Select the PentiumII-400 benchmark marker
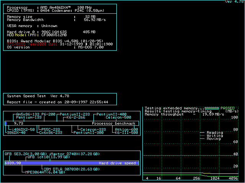The height and width of the screenshot is (183, 245). pyautogui.click(x=111, y=114)
